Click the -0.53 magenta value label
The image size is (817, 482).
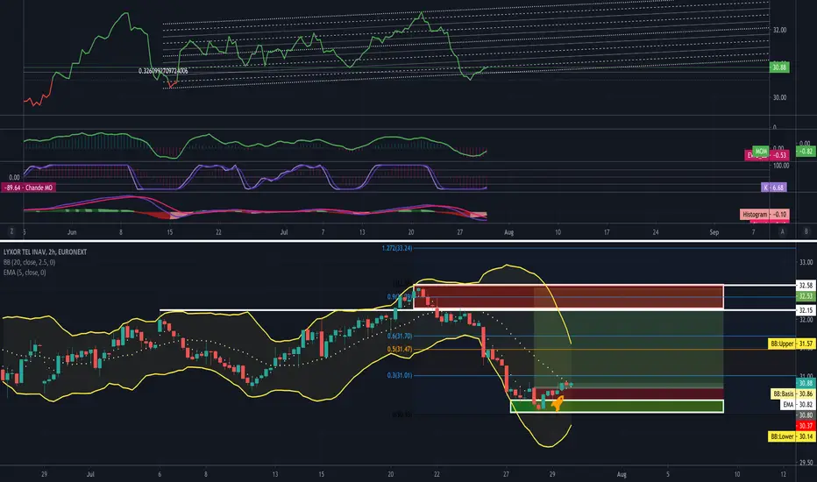click(779, 155)
